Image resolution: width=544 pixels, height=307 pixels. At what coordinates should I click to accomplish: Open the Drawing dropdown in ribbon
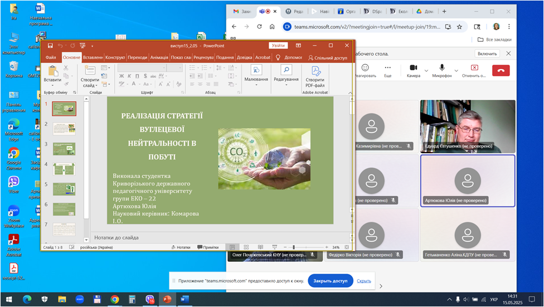point(256,74)
